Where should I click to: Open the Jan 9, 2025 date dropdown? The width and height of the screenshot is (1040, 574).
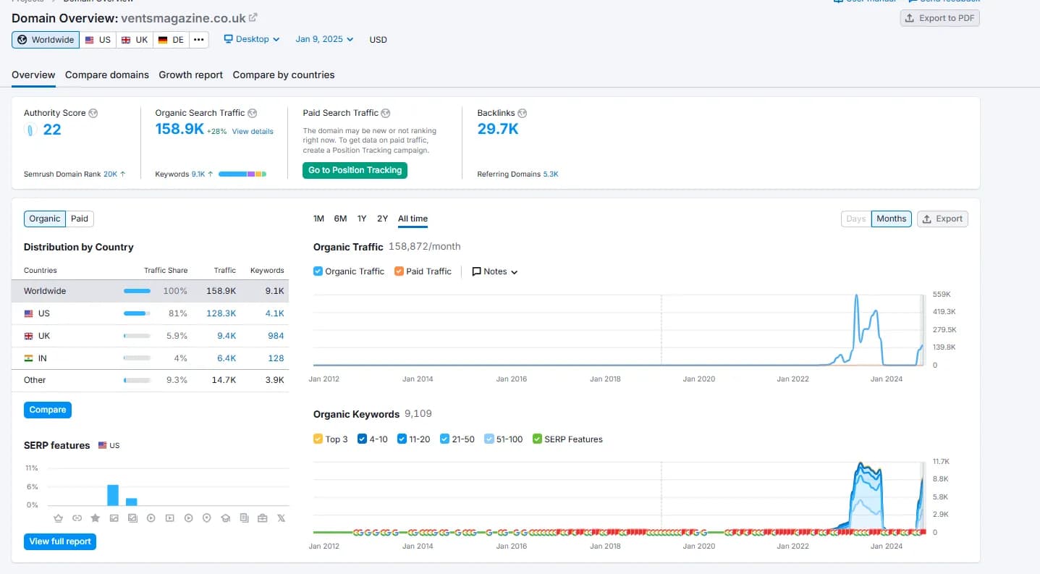[324, 39]
